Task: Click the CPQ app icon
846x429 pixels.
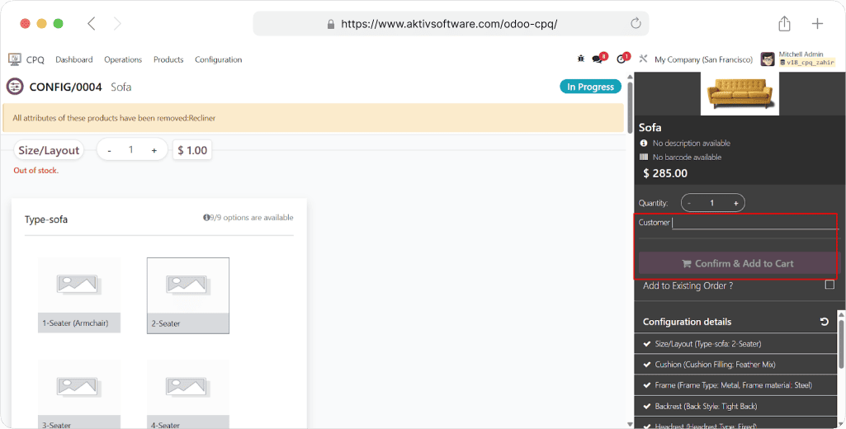Action: coord(14,59)
